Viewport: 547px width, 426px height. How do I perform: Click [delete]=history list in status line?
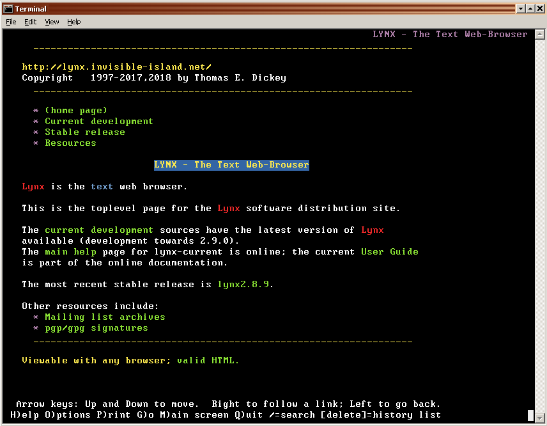tap(381, 415)
